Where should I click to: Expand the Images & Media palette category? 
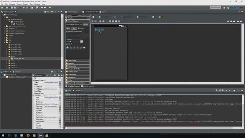[77, 69]
